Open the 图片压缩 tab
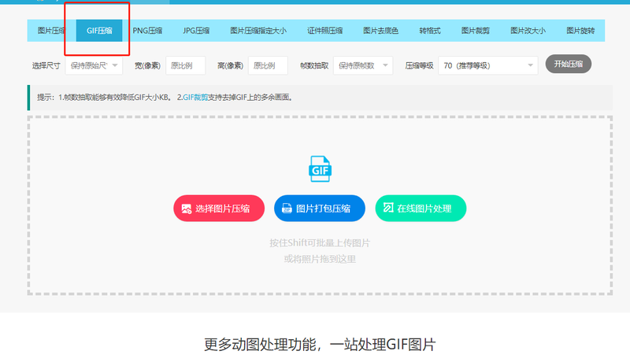Screen dimensions: 630x362 pos(51,31)
